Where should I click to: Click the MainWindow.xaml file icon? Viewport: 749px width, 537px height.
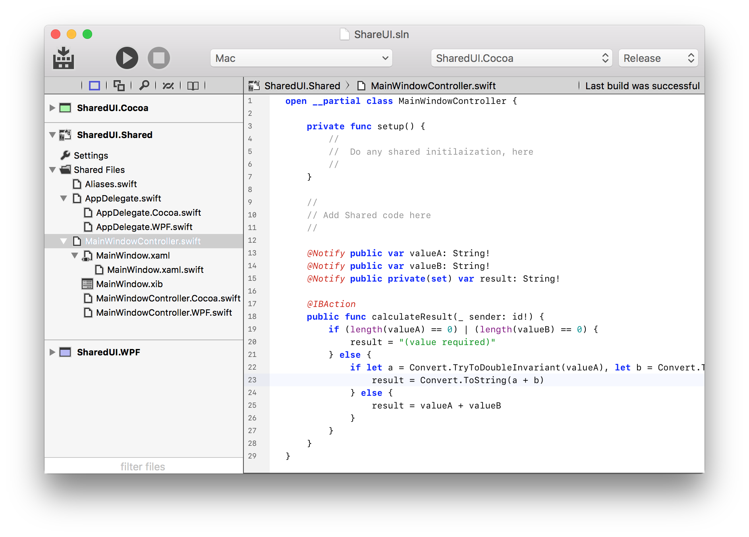[87, 256]
